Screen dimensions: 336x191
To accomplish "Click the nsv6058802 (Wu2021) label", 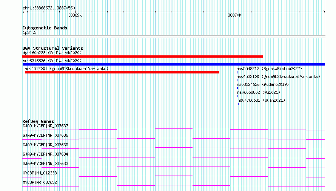I will coord(259,92).
